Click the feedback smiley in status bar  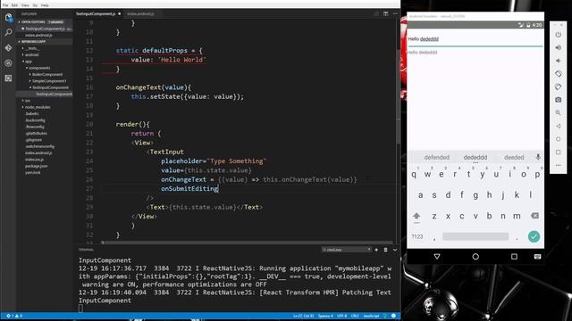pyautogui.click(x=393, y=316)
